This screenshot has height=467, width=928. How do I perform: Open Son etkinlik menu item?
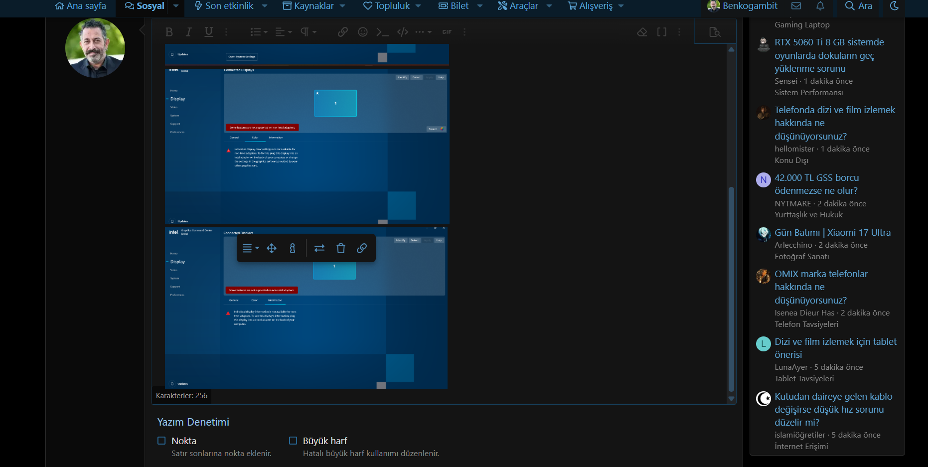tap(224, 6)
